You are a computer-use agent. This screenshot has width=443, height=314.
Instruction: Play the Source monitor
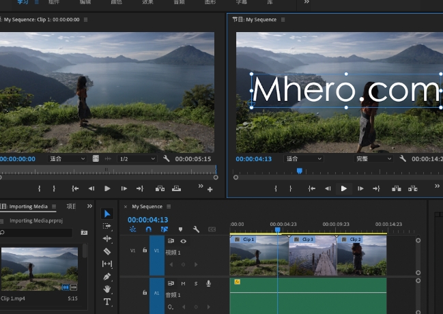107,188
